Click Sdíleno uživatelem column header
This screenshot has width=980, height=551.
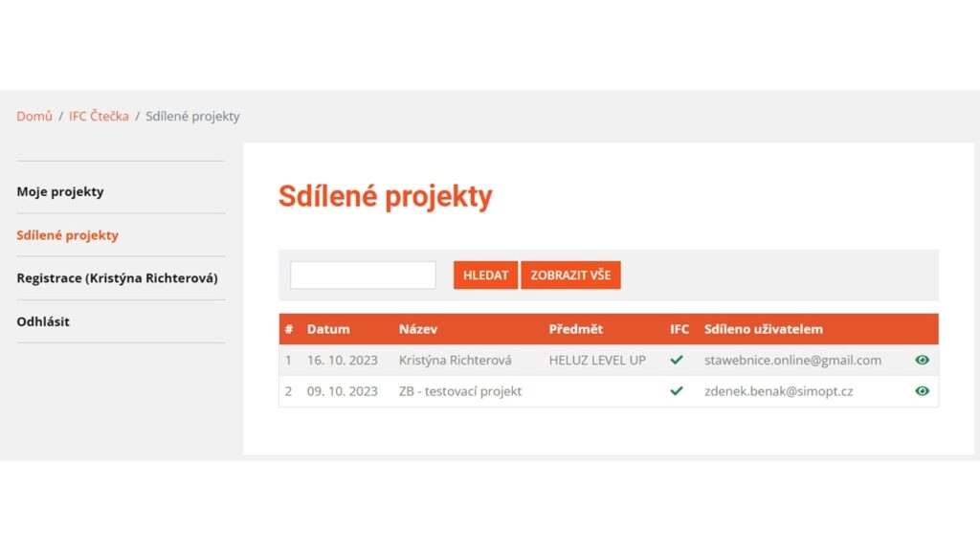pos(764,329)
